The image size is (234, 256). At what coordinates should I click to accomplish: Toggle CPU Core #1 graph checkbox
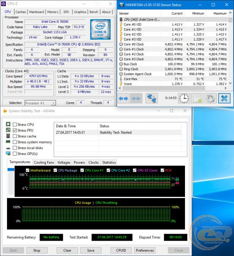(x=82, y=170)
